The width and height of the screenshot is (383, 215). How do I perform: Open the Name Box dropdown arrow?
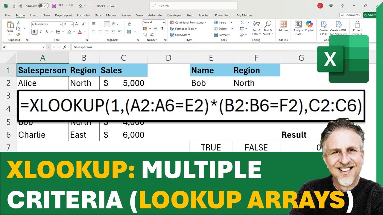click(44, 47)
